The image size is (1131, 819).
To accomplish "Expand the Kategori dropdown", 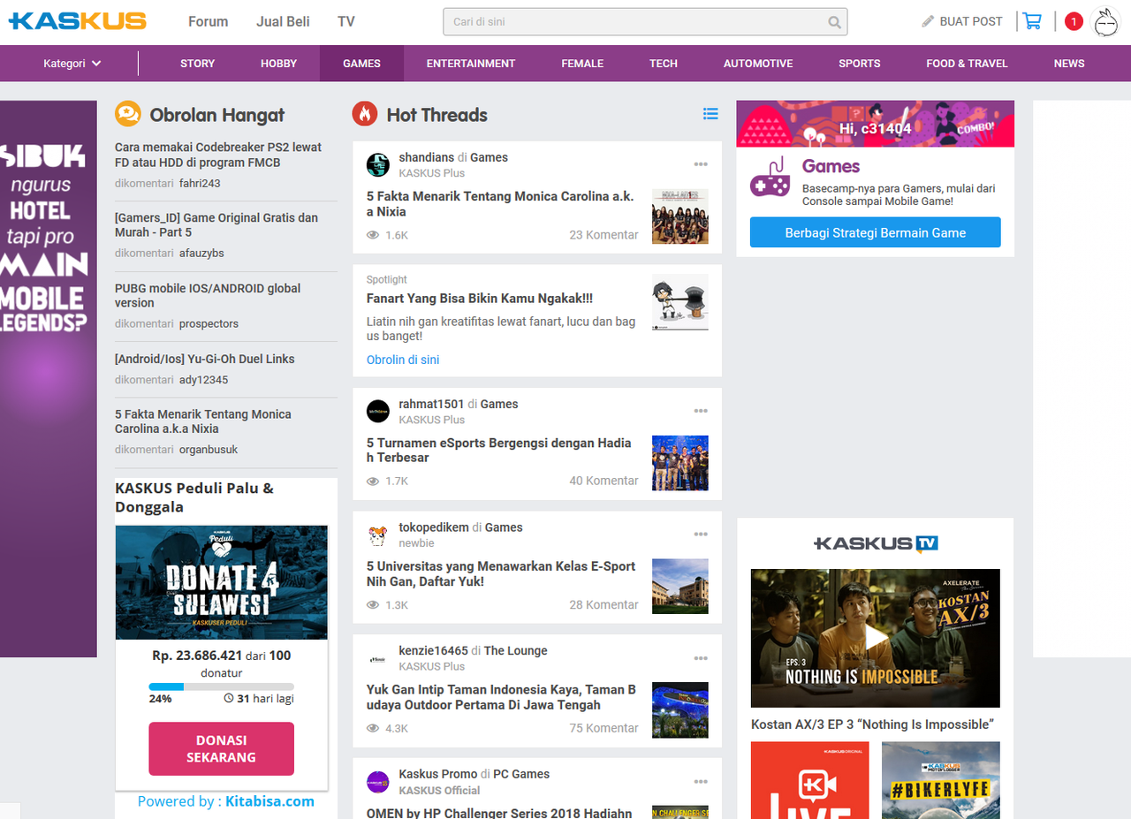I will (72, 64).
